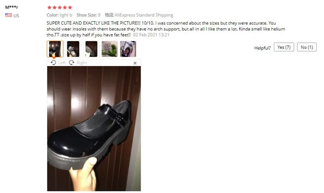Click the No (1) helpful button
Screen dimensions: 324x193
click(x=307, y=47)
